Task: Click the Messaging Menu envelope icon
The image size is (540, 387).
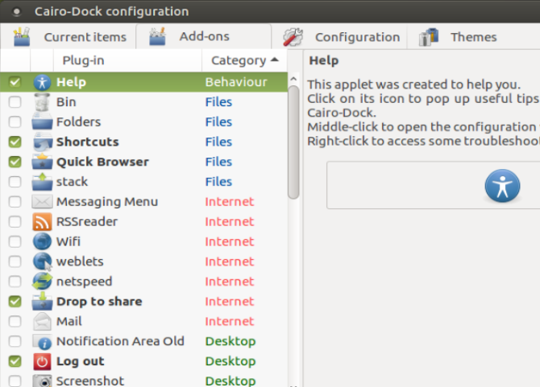Action: [x=42, y=202]
